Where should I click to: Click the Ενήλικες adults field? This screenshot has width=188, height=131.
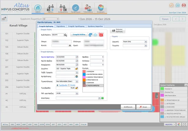[97, 61]
